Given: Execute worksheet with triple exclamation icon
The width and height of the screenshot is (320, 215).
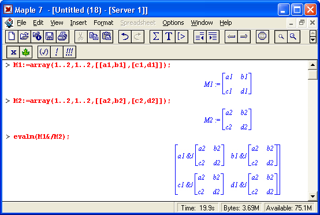Looking at the screenshot, I should tap(69, 52).
